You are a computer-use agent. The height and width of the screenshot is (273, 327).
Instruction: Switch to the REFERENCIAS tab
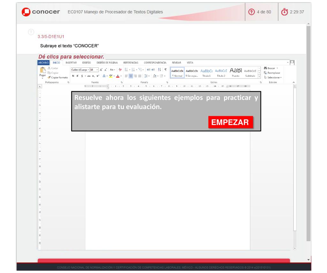tap(131, 63)
